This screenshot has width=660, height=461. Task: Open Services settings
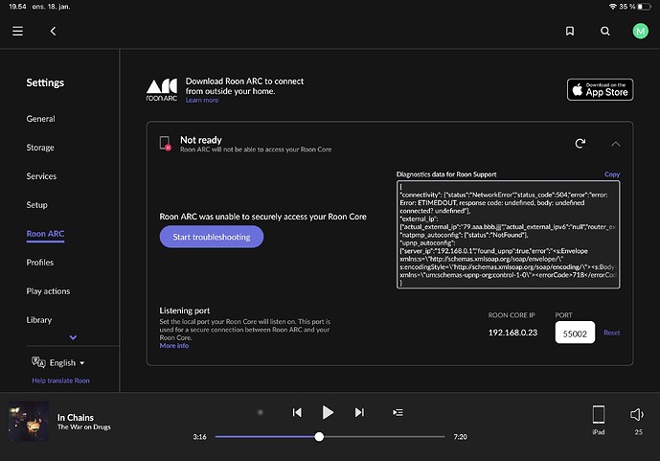click(41, 176)
